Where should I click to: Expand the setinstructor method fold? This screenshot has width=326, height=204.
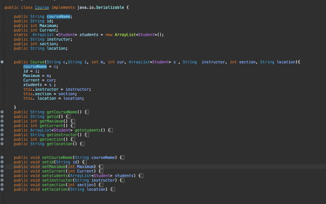click(2, 180)
